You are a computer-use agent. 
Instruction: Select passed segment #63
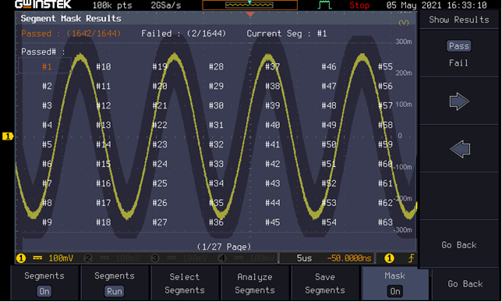385,222
